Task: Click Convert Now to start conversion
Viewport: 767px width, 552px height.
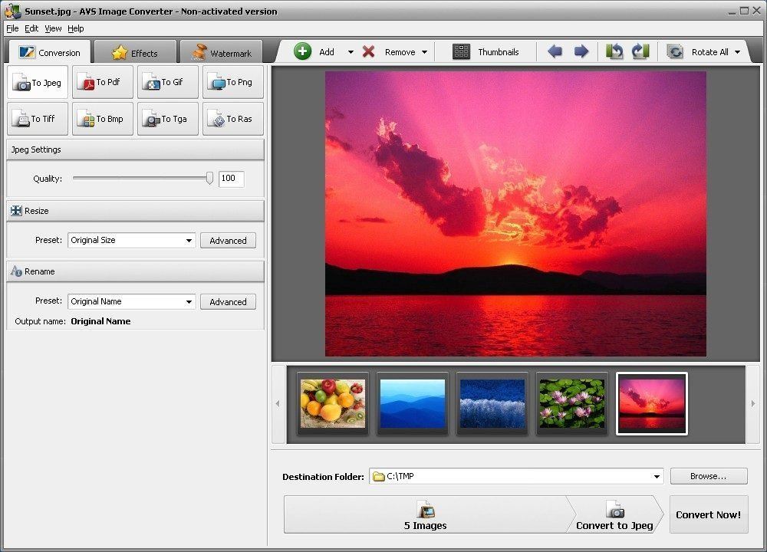Action: coord(708,514)
